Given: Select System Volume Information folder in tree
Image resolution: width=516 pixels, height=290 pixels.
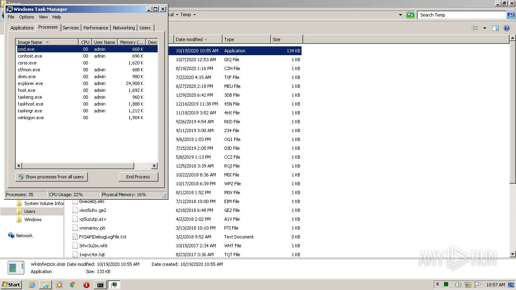Looking at the screenshot, I should tap(44, 203).
